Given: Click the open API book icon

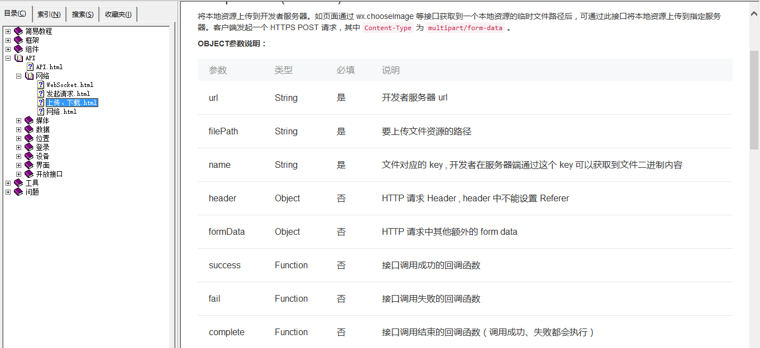Looking at the screenshot, I should 18,58.
